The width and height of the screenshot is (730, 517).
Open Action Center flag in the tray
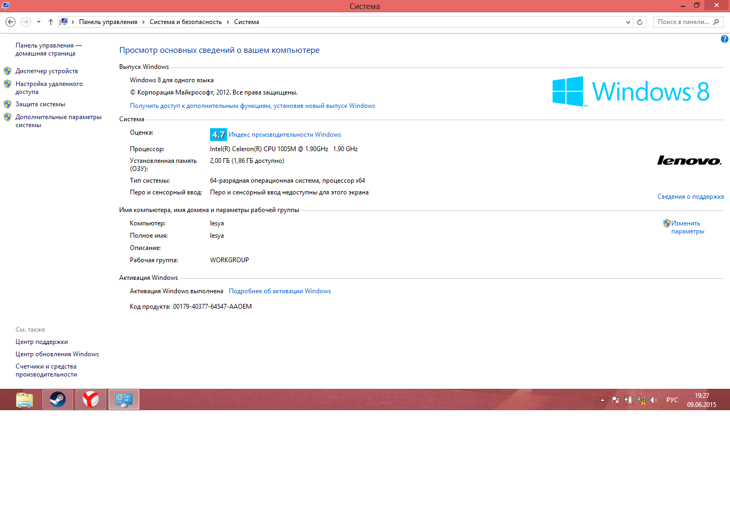click(x=615, y=400)
